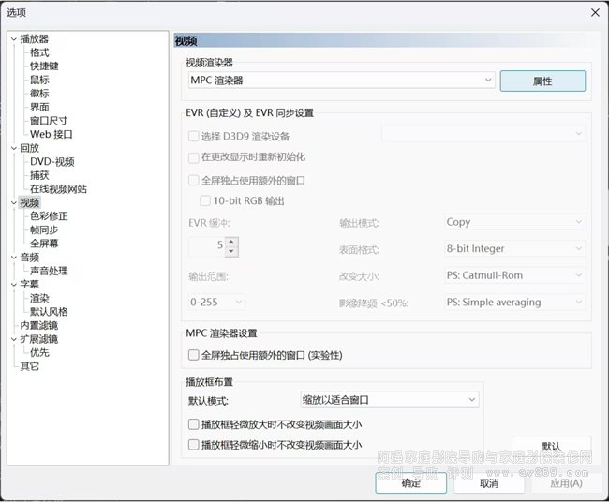Select the Web 接口 tree item
This screenshot has height=502, width=609.
tap(51, 134)
